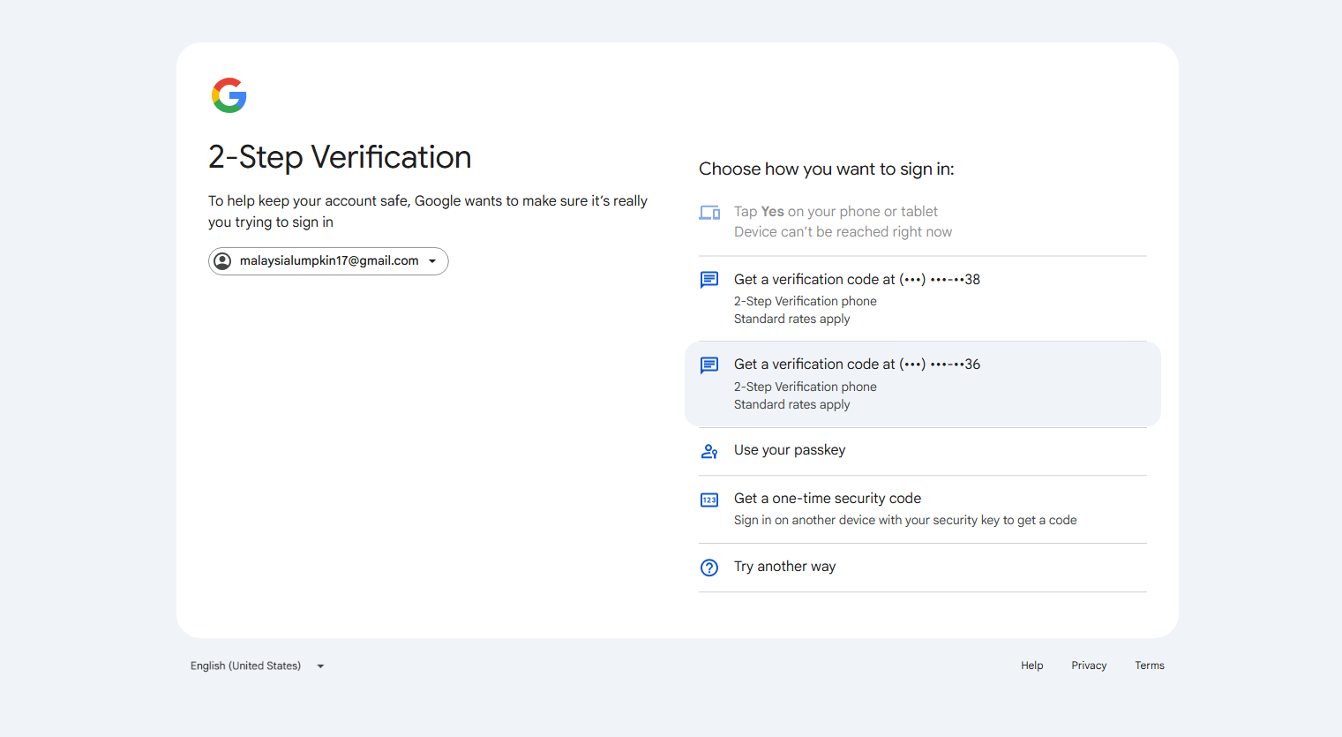Get a verification code at number ending 36

[x=923, y=384]
